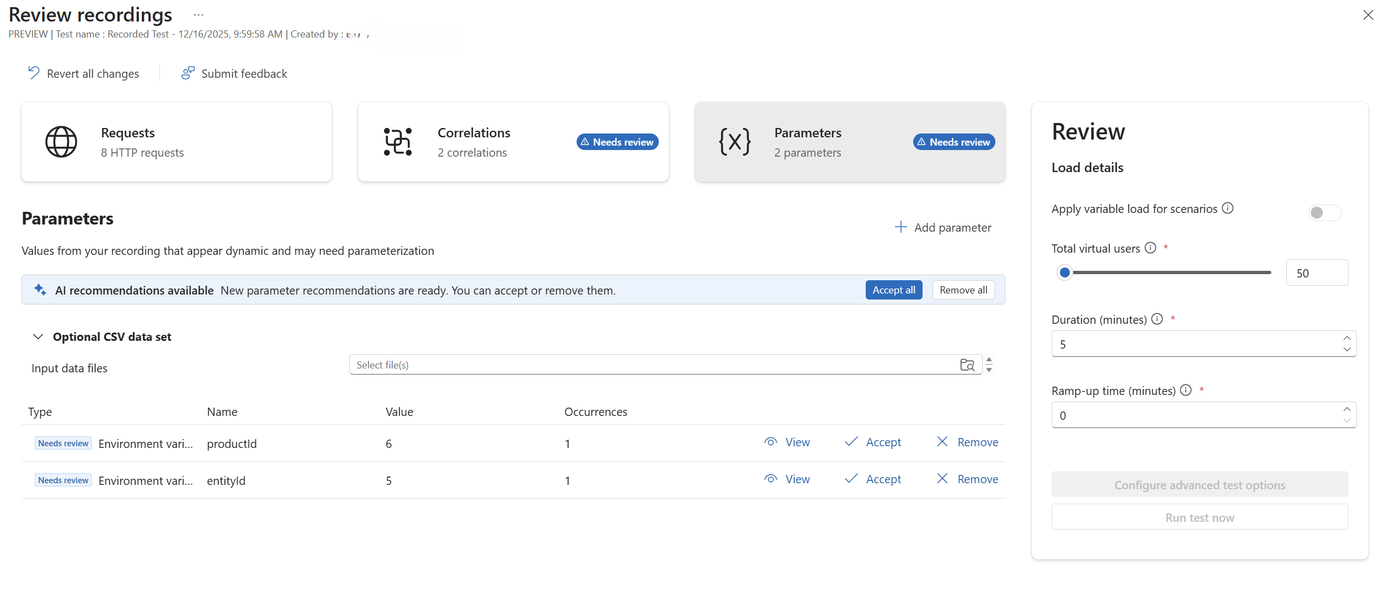Increase Duration minutes with up arrow
Image resolution: width=1391 pixels, height=604 pixels.
pos(1347,338)
